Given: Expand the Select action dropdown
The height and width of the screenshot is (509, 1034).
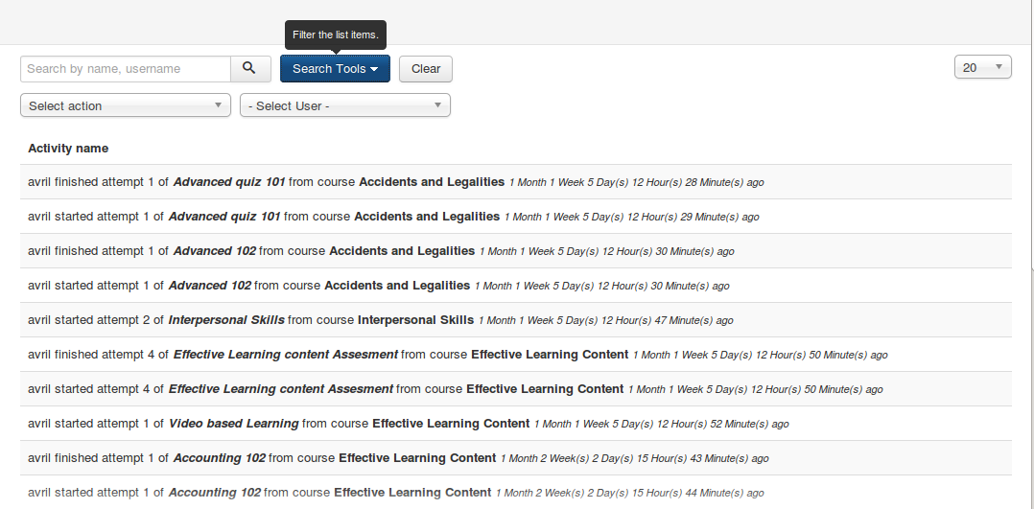Looking at the screenshot, I should pyautogui.click(x=126, y=105).
